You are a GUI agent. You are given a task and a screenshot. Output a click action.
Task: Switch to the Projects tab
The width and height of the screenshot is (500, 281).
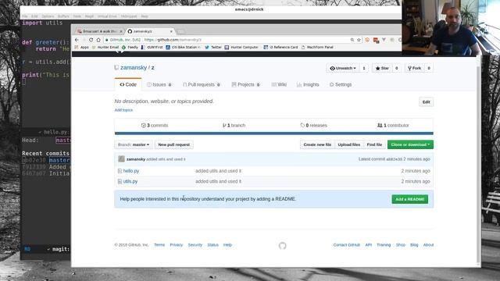coord(245,84)
